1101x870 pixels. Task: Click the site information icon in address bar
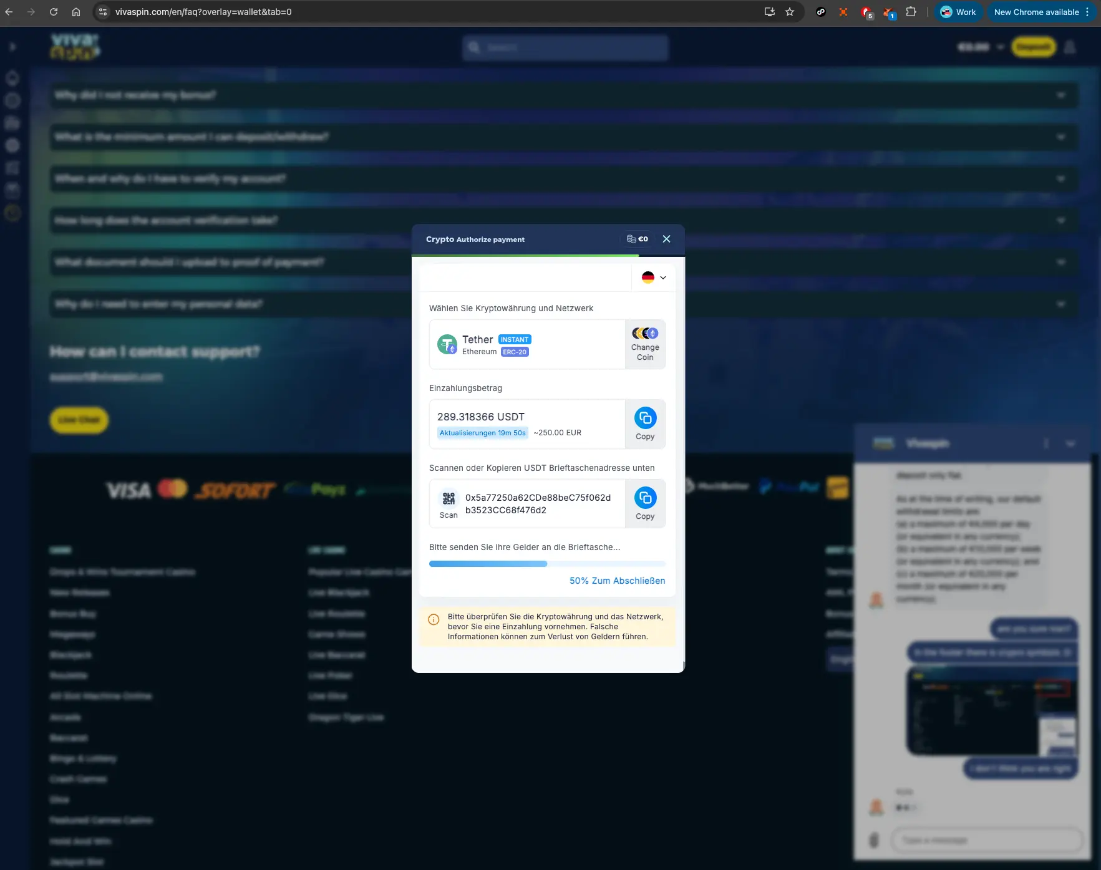tap(104, 12)
